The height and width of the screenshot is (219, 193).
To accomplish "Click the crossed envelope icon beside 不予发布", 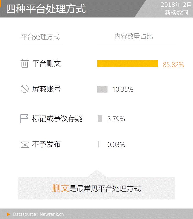I will (x=25, y=145).
